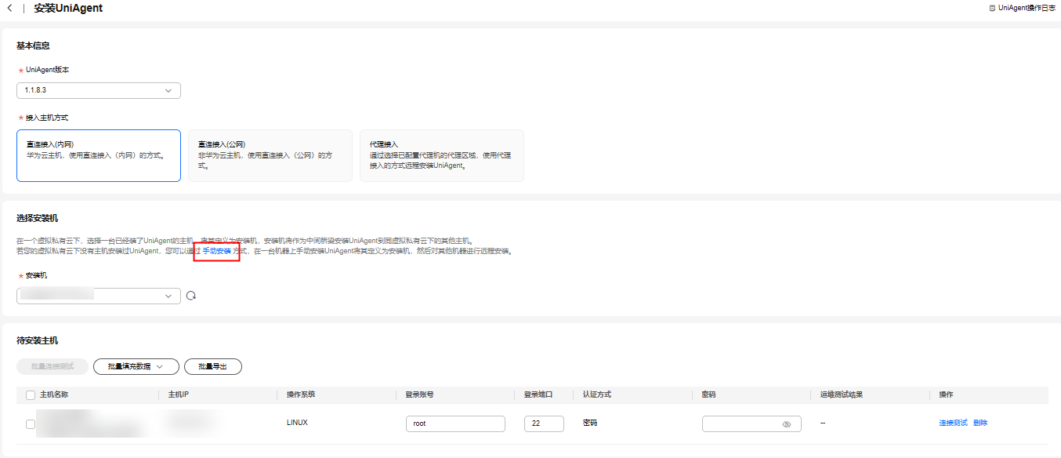Tick the select-all checkbox in table header
This screenshot has height=458, width=1061.
click(x=31, y=394)
